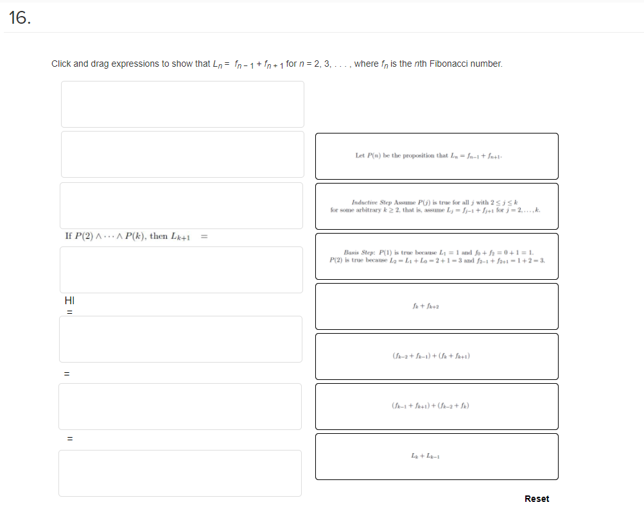Click the last empty answer box
Image resolution: width=644 pixels, height=507 pixels.
[x=180, y=474]
